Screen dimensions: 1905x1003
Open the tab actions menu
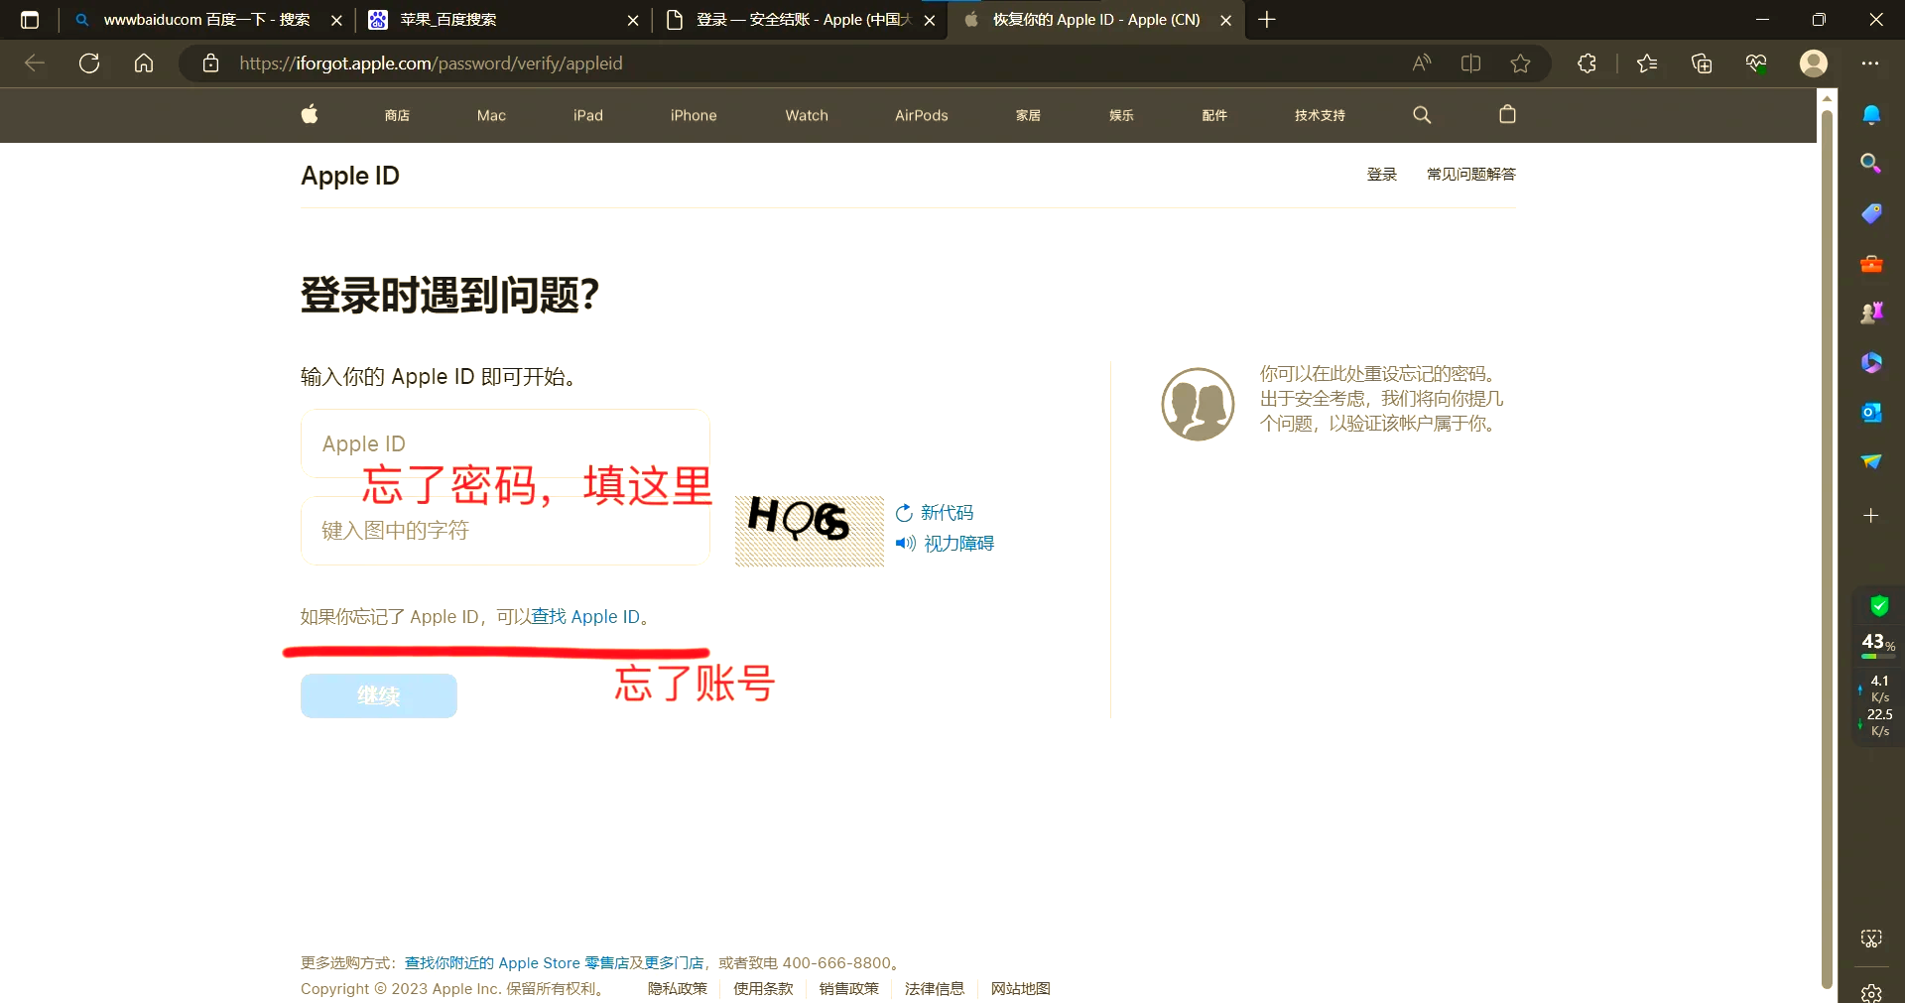tap(30, 20)
